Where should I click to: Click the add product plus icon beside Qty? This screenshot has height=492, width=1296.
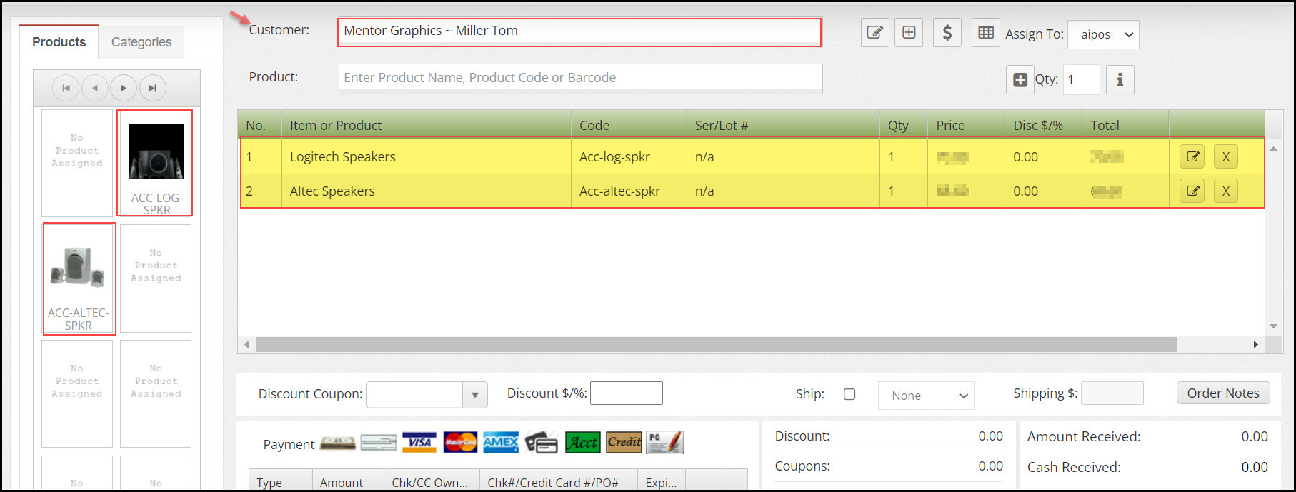tap(1020, 80)
